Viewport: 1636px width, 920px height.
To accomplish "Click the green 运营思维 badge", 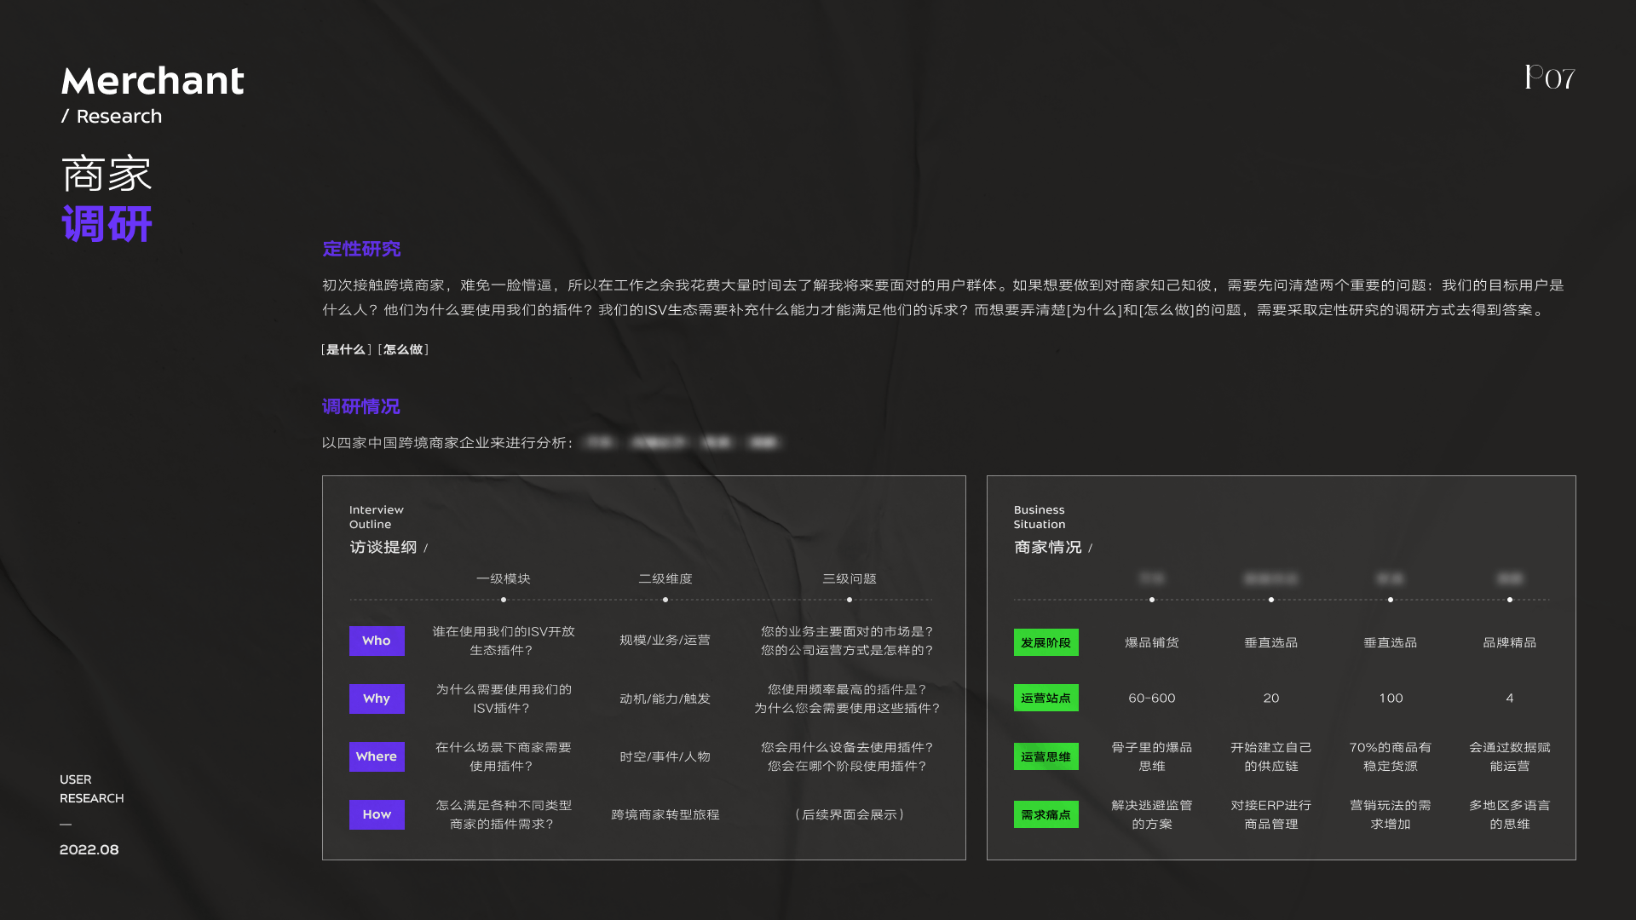I will 1046,756.
